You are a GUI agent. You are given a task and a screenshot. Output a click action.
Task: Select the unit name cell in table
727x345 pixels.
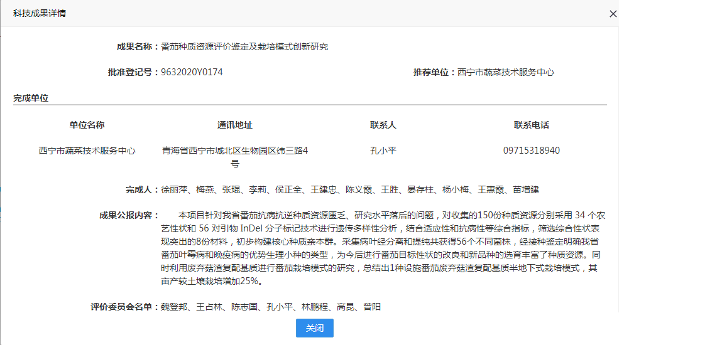pos(87,151)
